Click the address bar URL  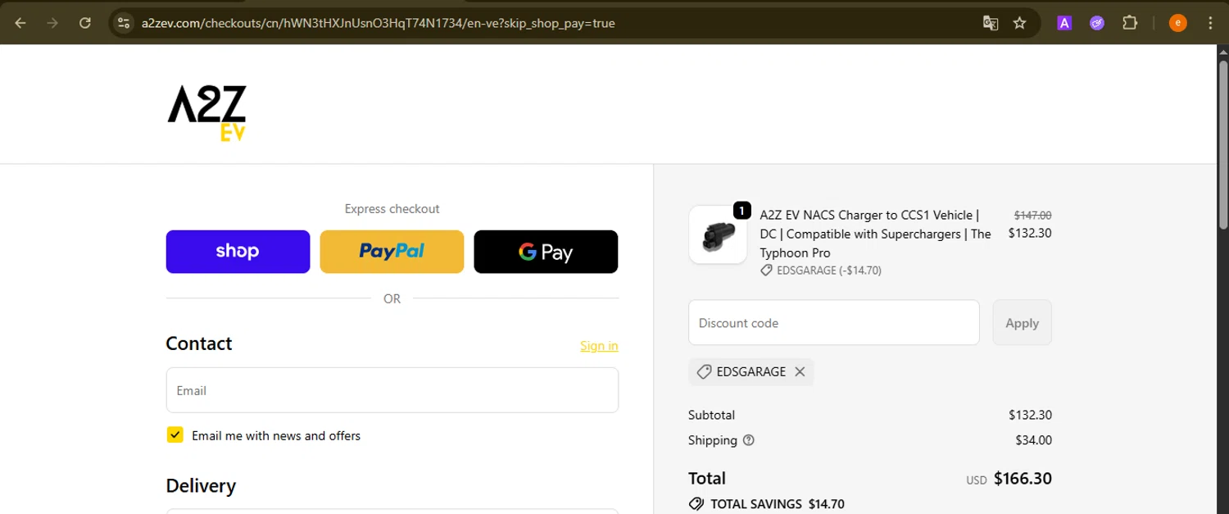(378, 23)
